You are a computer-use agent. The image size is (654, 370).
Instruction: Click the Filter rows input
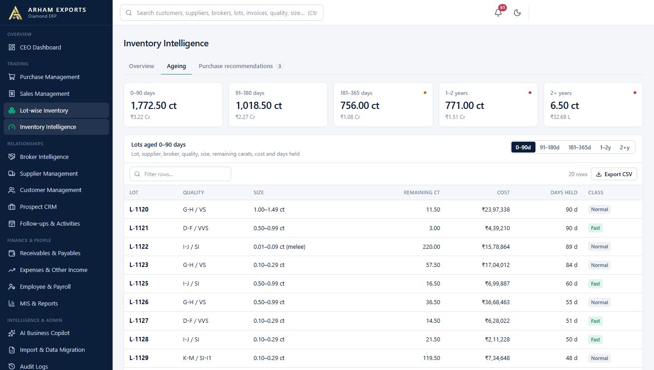(180, 174)
